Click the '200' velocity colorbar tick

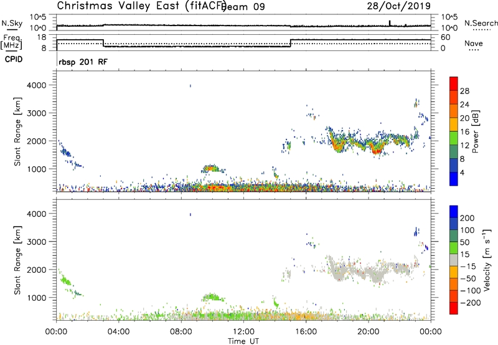pos(467,218)
